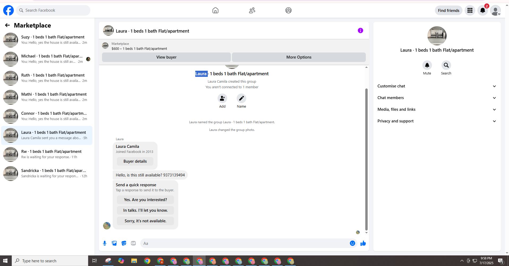Open the Home feed icon

[x=215, y=10]
